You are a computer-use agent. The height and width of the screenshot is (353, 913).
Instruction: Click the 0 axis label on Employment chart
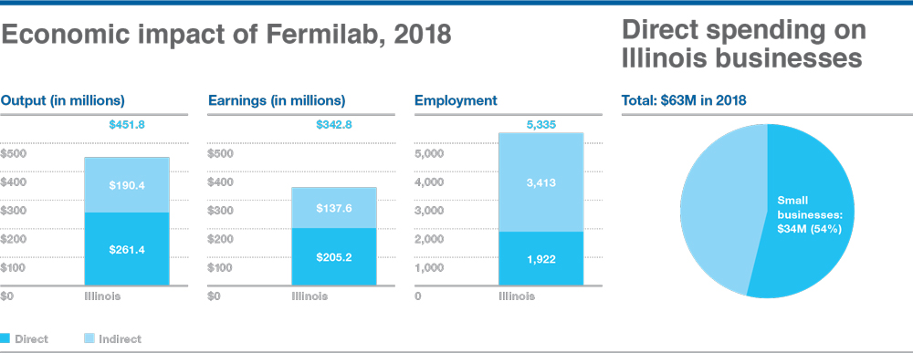pyautogui.click(x=418, y=296)
